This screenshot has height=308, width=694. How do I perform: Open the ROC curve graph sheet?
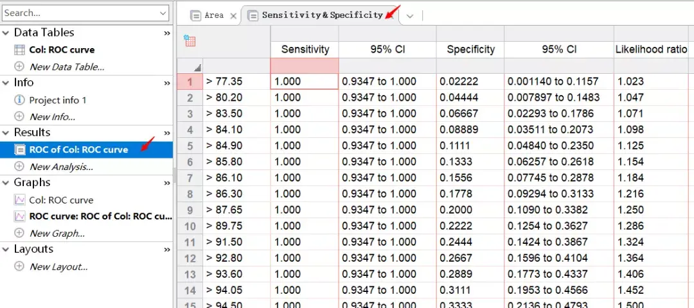pos(100,216)
